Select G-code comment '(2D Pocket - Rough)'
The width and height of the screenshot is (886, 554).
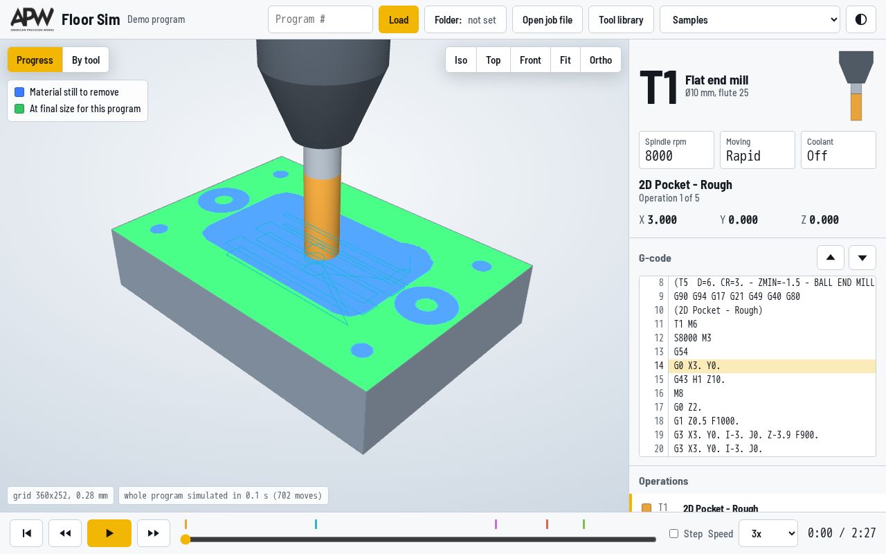coord(757,310)
